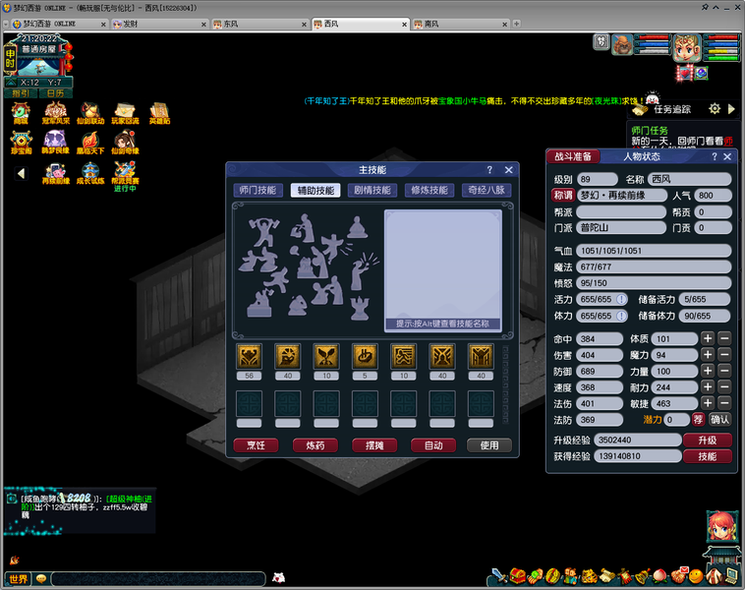Switch to the 东风 client tab
745x590 pixels.
[x=259, y=24]
